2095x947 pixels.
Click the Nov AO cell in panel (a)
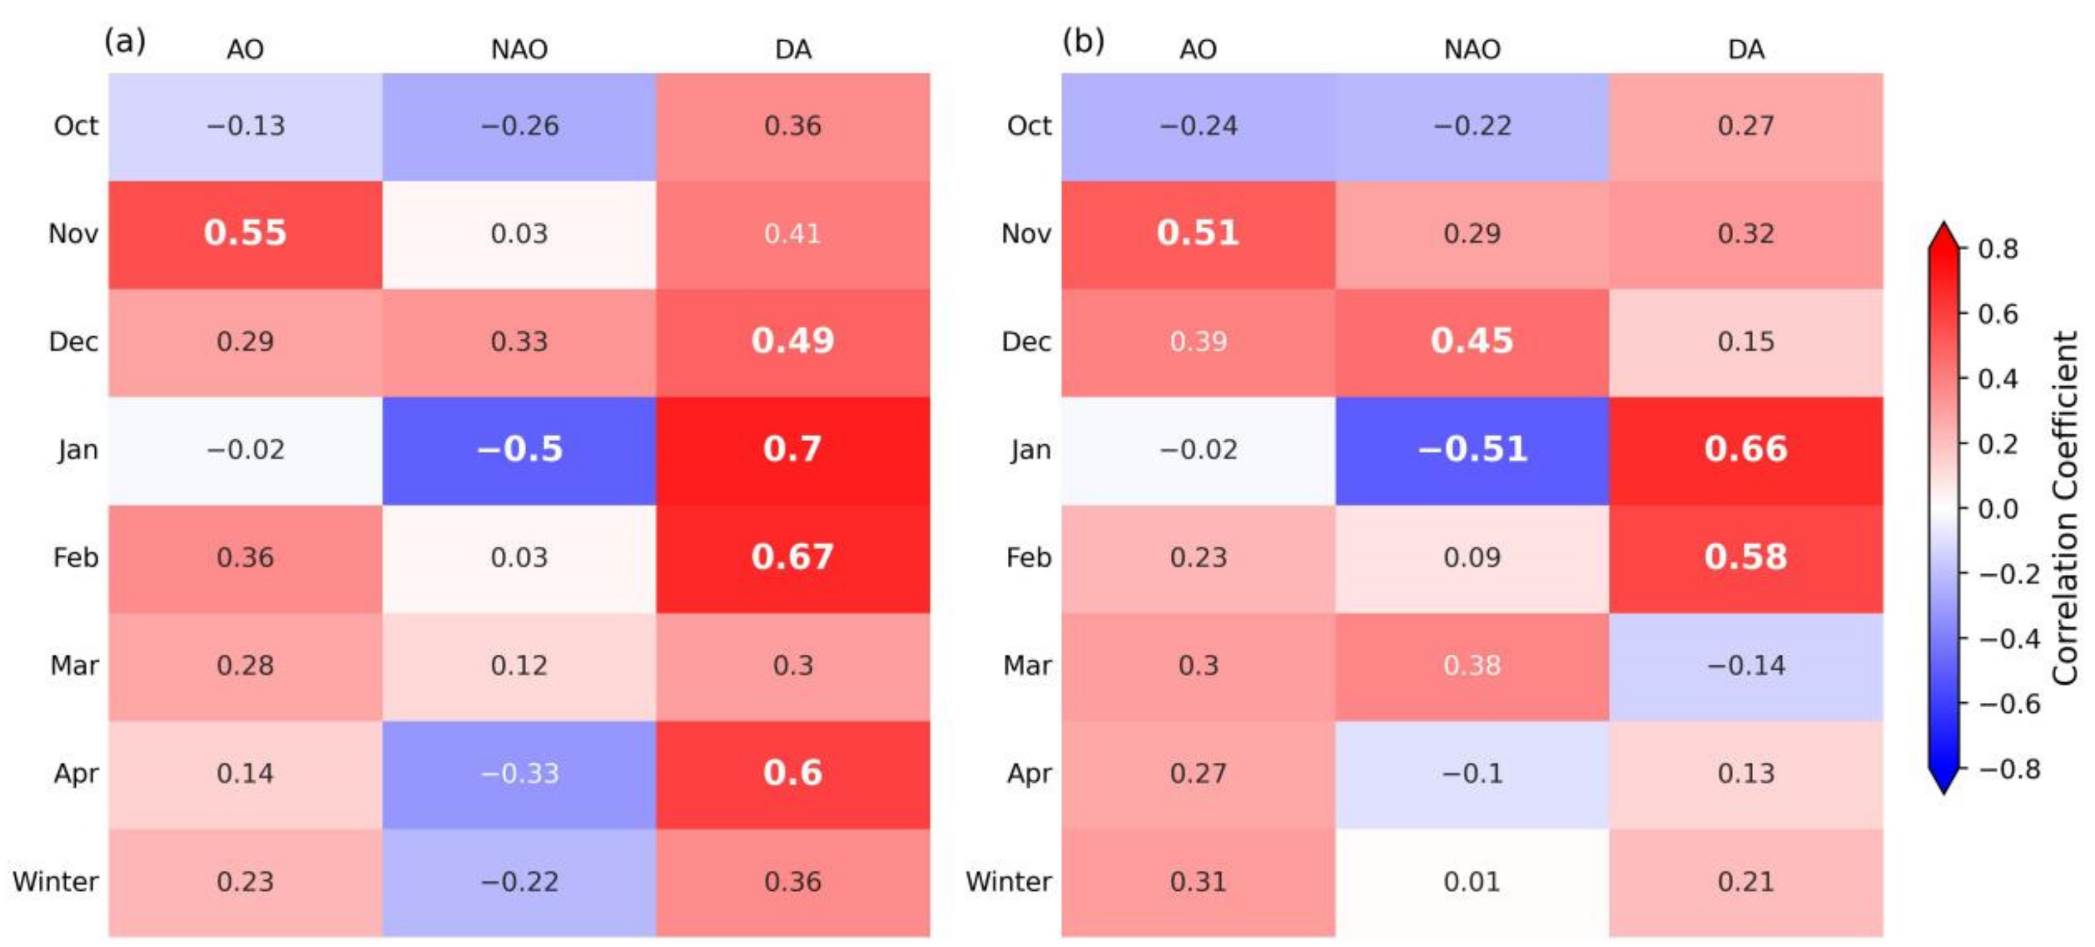245,233
